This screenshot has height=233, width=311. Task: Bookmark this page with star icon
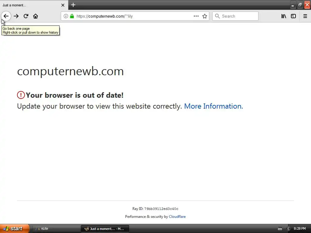point(205,16)
